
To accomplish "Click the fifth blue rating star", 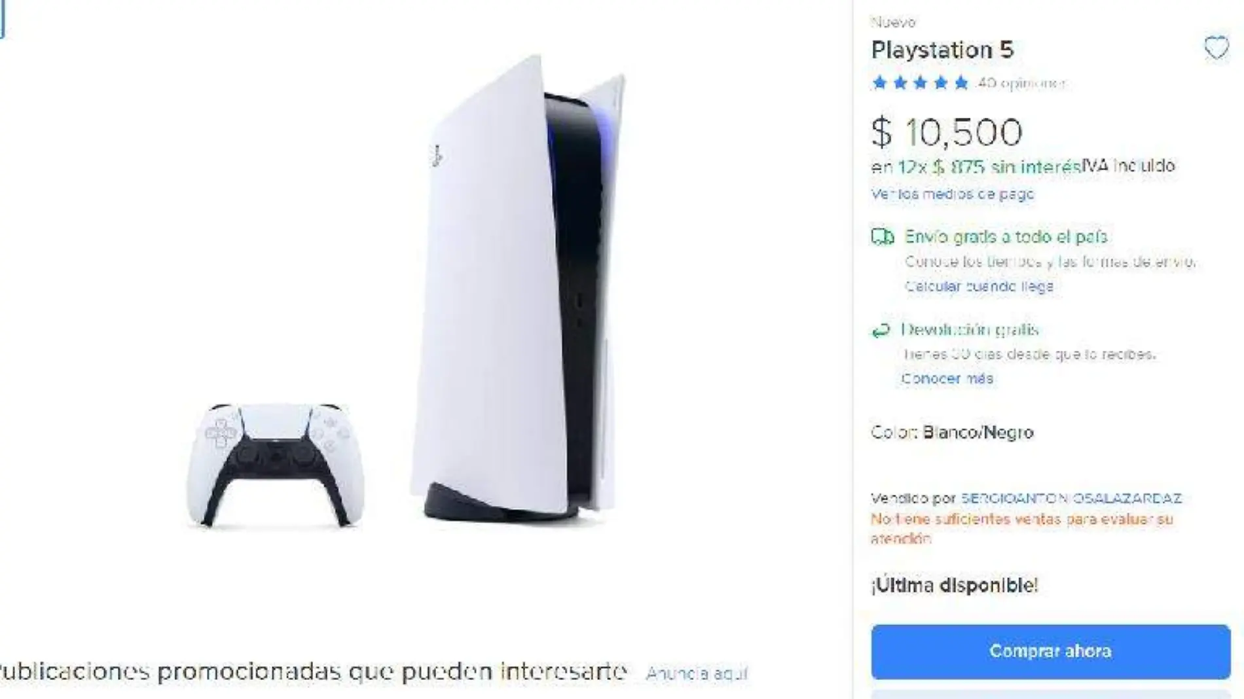I will pyautogui.click(x=960, y=82).
